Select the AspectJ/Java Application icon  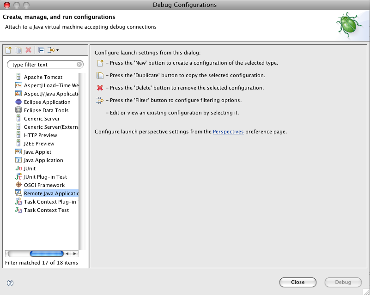click(18, 93)
